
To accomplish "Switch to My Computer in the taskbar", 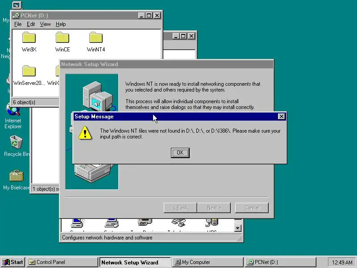I will [x=208, y=262].
